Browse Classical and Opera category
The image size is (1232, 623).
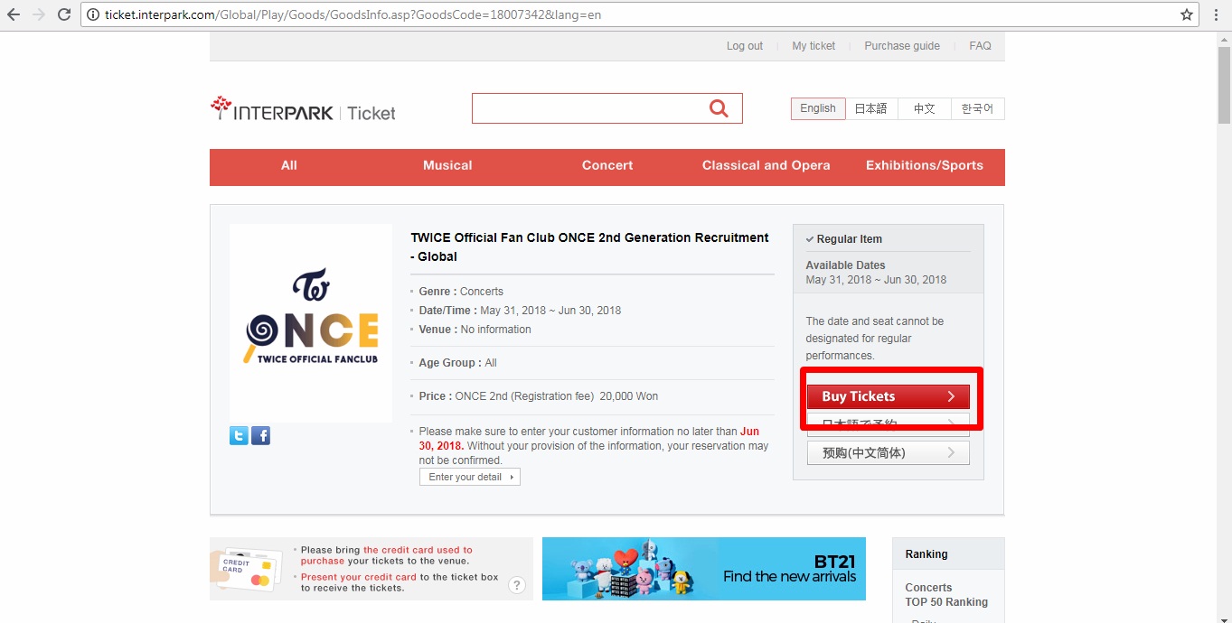(766, 165)
